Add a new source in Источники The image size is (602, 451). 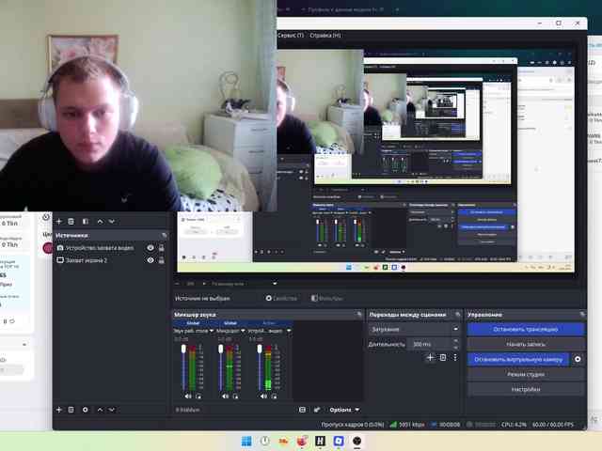[58, 410]
